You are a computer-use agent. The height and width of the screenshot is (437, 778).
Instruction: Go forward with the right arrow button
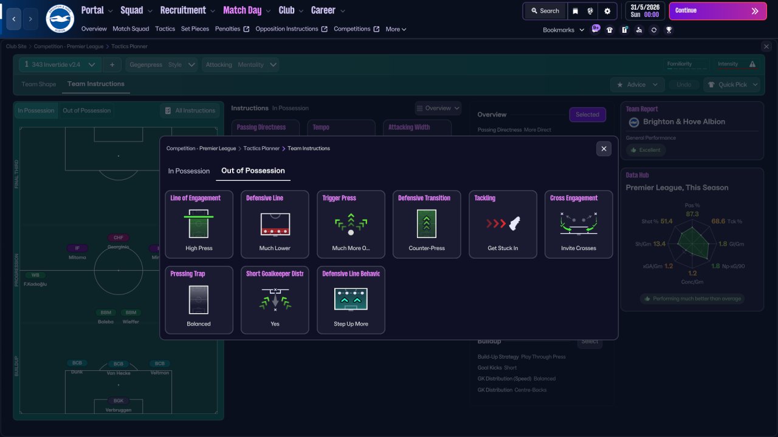pyautogui.click(x=30, y=19)
